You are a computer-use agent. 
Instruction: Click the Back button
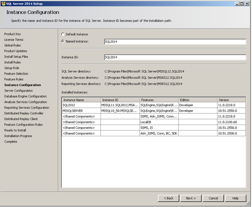click(168, 198)
